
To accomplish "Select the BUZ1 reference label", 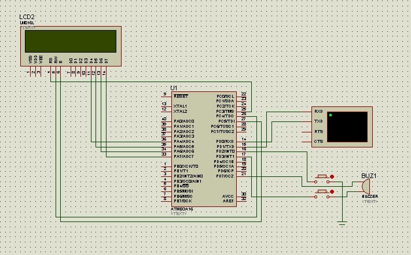I will click(x=369, y=176).
